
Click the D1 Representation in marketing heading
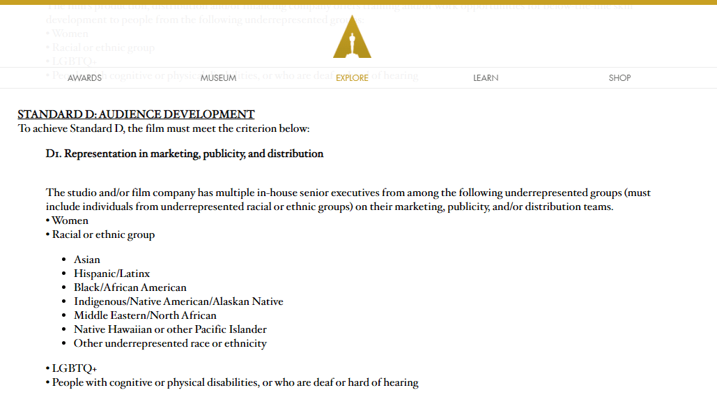click(184, 154)
